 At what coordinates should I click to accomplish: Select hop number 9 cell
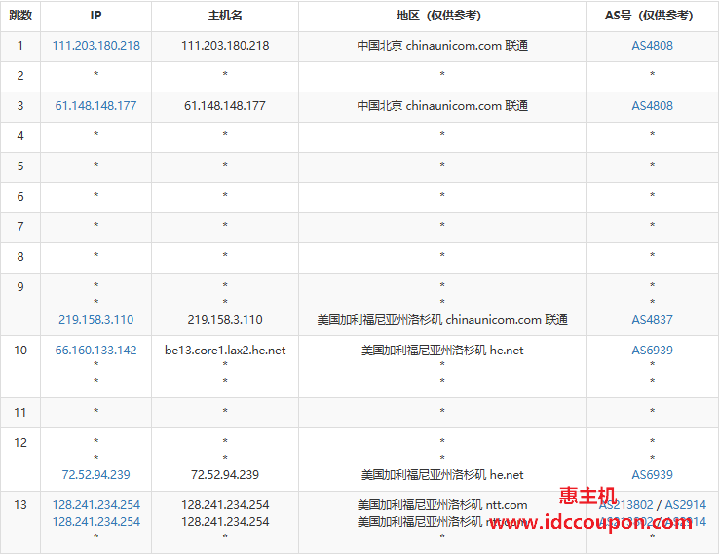point(20,305)
